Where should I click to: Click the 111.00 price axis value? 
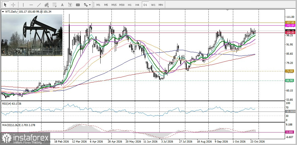point(290,17)
